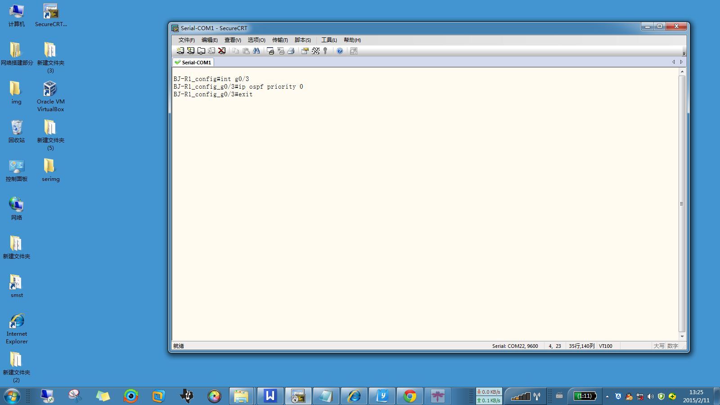Click the SecureCRT taskbar button
This screenshot has width=720, height=405.
(298, 396)
